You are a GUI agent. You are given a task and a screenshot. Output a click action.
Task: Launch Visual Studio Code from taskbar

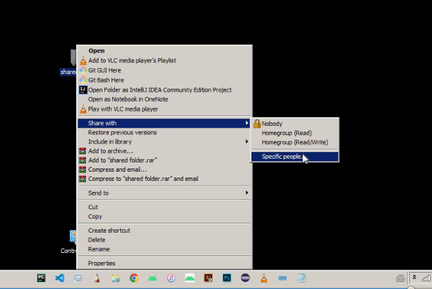60,278
